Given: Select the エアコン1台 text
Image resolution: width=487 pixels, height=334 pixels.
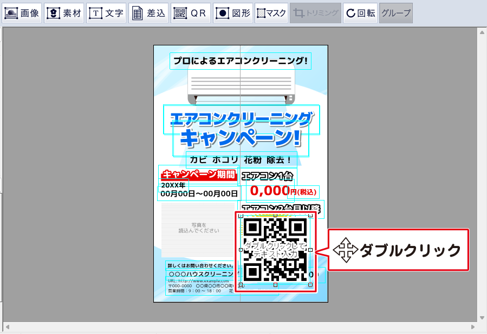Looking at the screenshot, I should [x=268, y=176].
